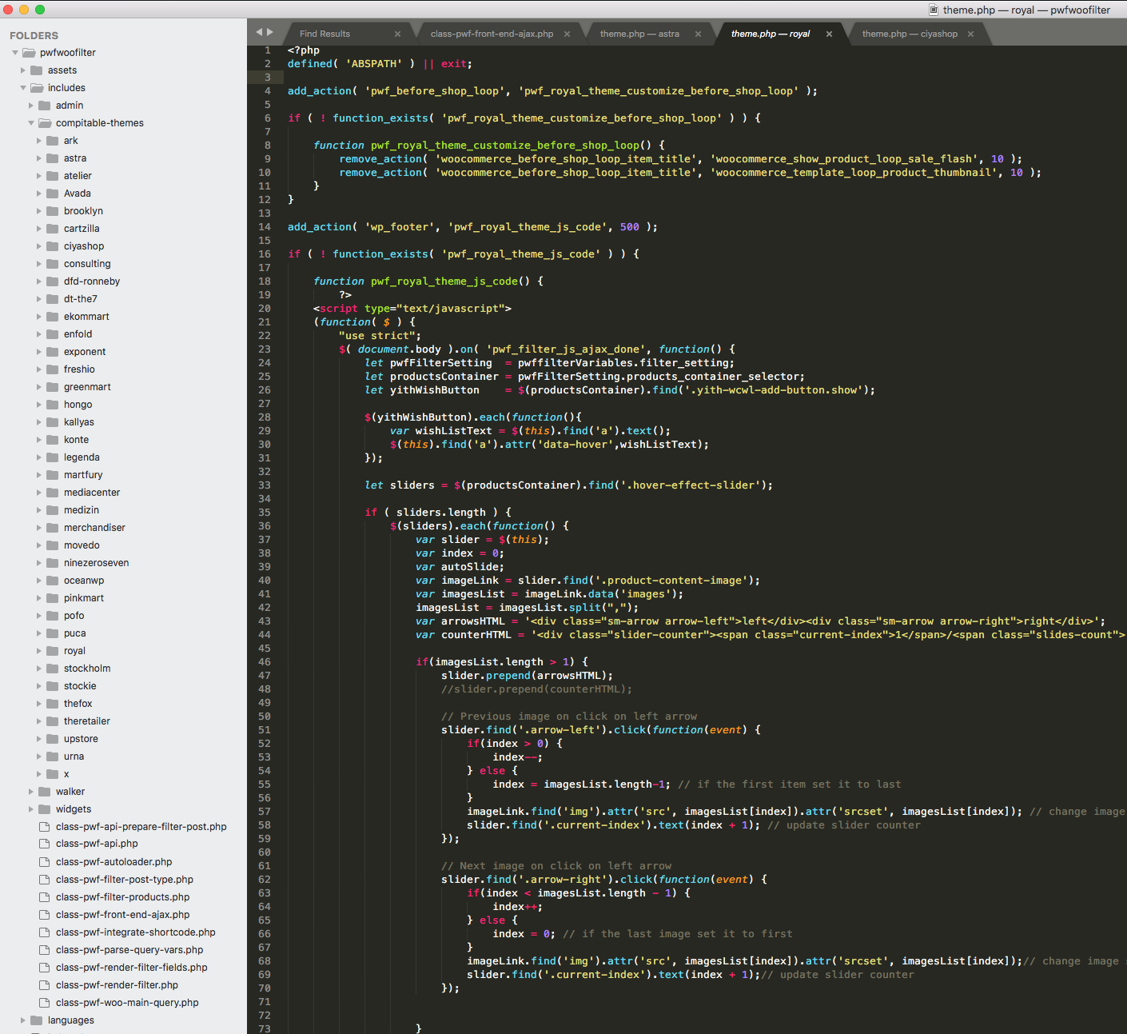Screen dimensions: 1127x1034
Task: Expand the ciyashop folder arrow
Action: tap(39, 246)
